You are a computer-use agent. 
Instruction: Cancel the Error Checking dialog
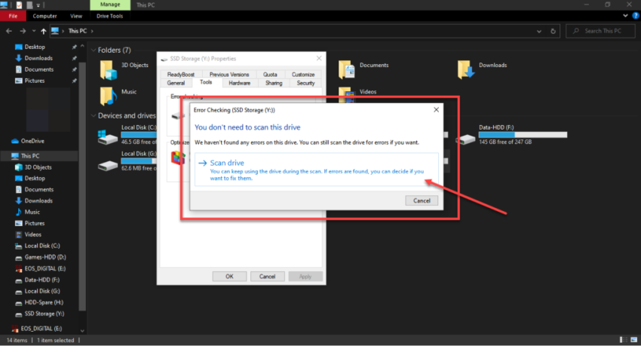(422, 201)
